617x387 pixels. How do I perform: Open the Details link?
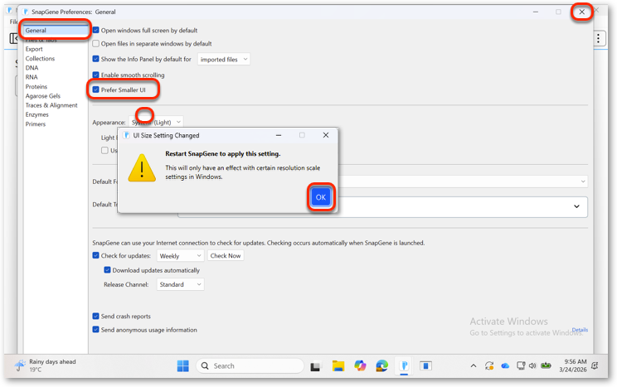point(580,330)
